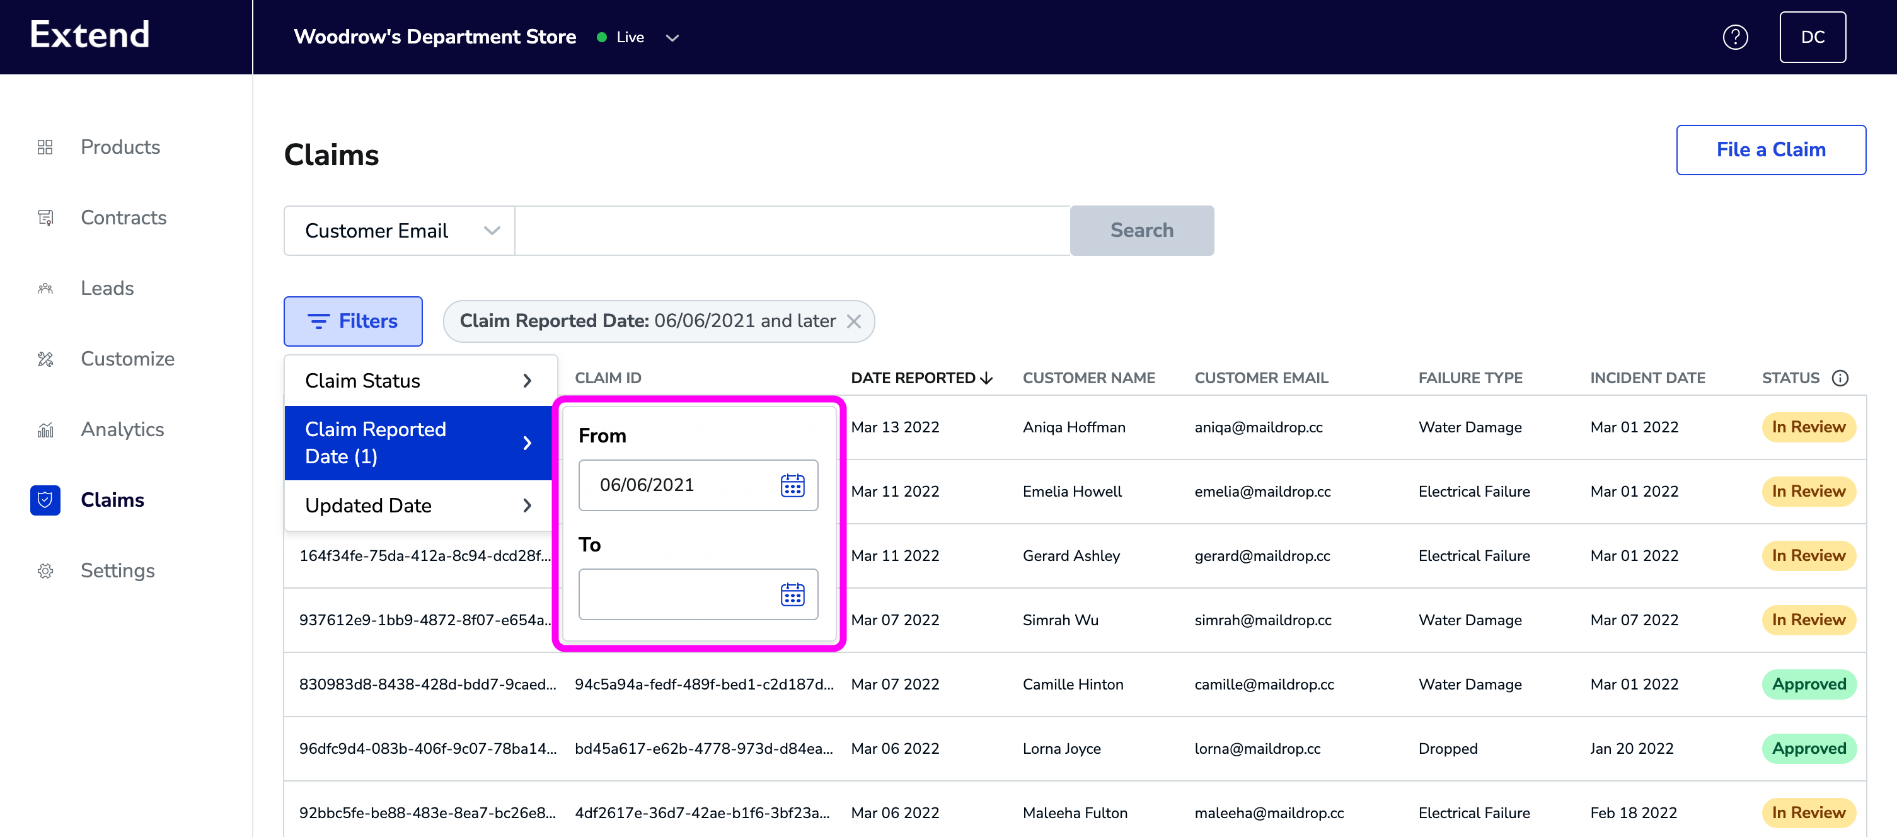Click the Date Reported sort arrow
This screenshot has height=837, width=1897.
tap(987, 378)
